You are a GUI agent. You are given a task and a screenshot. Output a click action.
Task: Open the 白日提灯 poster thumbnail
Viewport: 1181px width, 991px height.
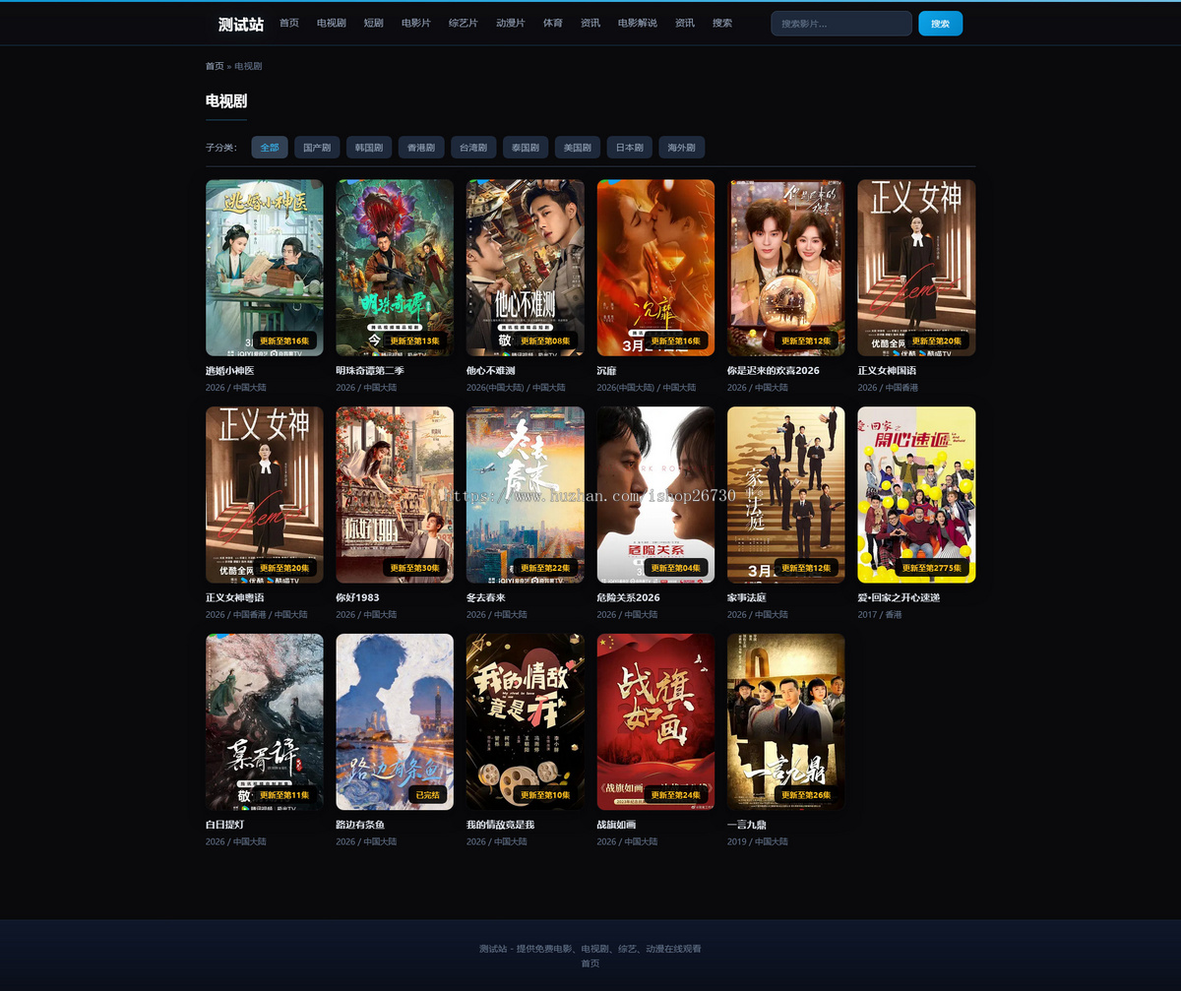coord(265,722)
